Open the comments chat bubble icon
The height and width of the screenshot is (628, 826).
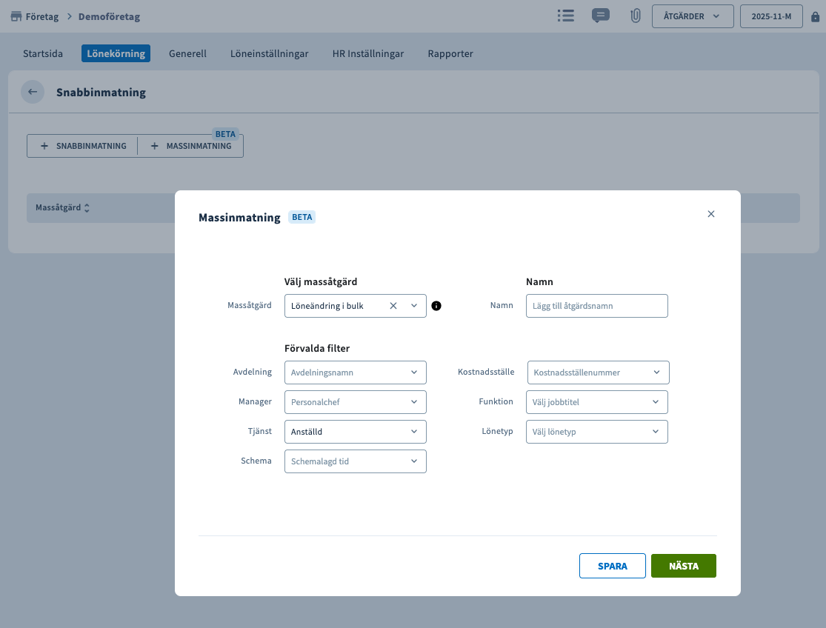(x=600, y=16)
